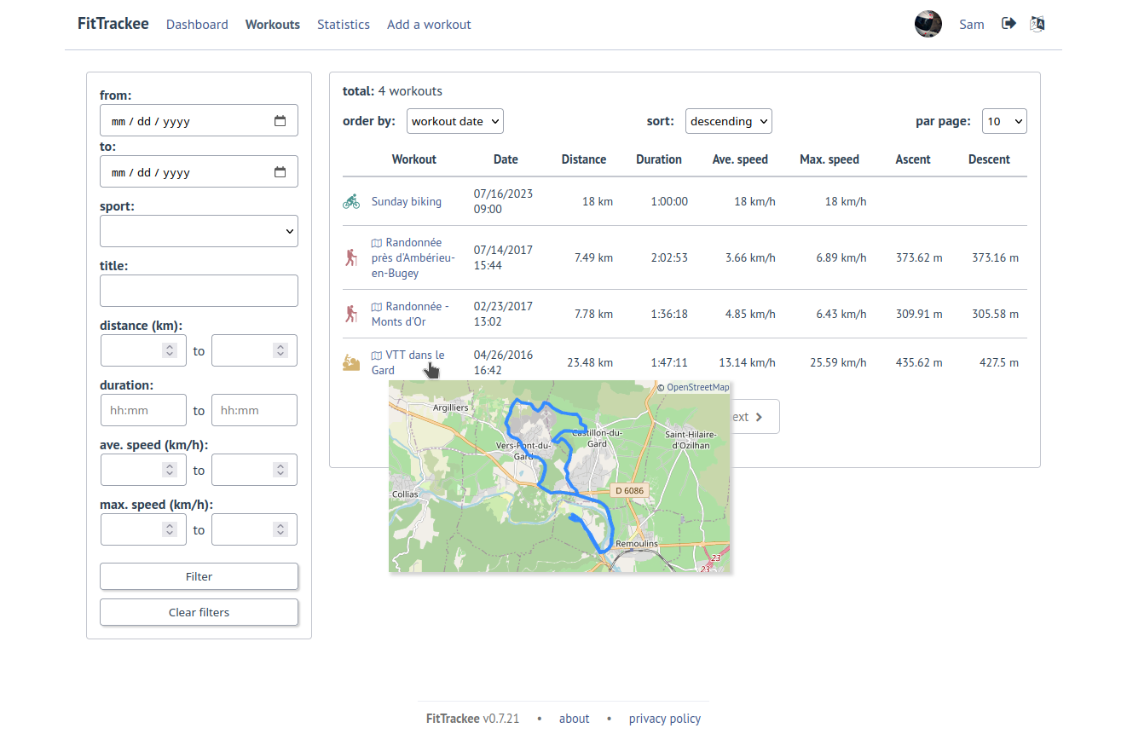Click the mountain biking icon for VTT row

[x=351, y=362]
